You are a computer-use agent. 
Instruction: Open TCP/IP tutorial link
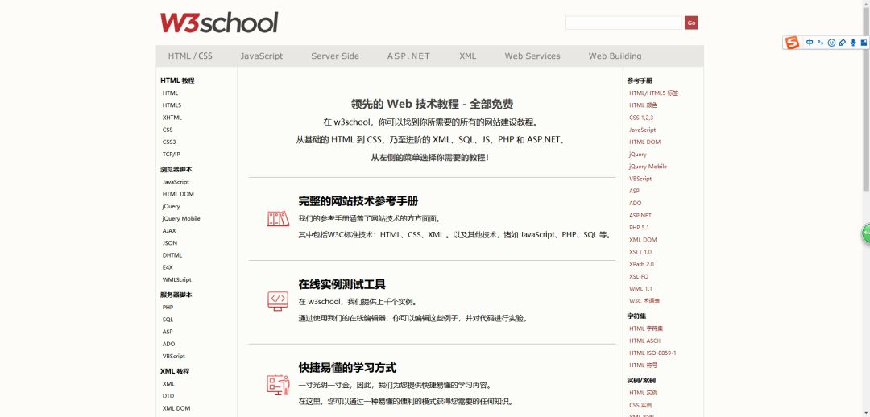point(172,154)
